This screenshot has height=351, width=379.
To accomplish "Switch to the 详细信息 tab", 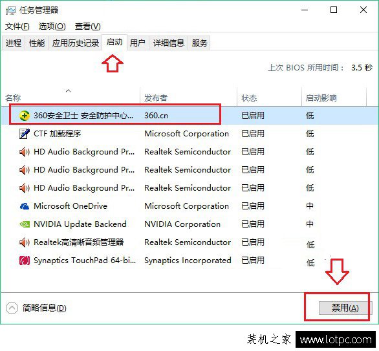I will tap(168, 43).
